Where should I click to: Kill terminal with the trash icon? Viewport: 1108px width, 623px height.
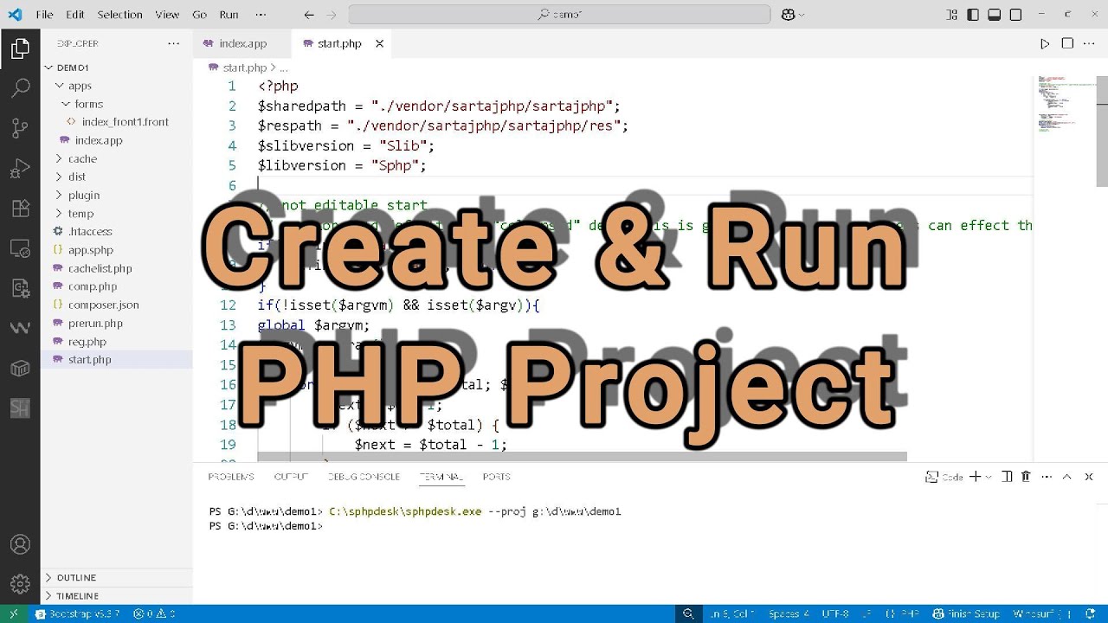click(1026, 477)
